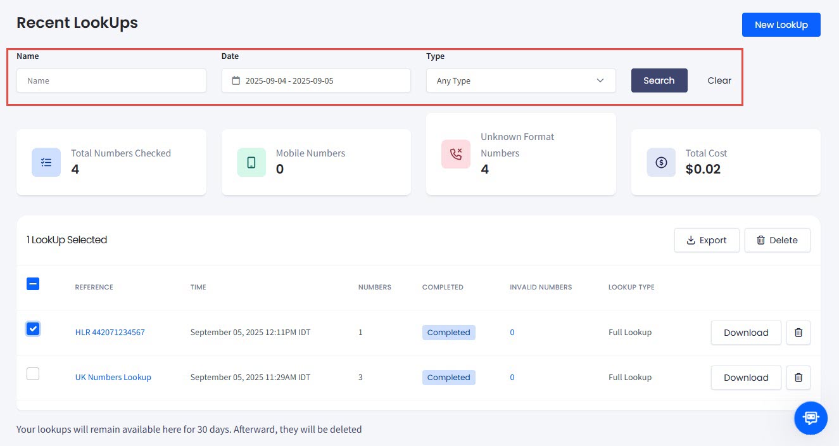Click the LOOKUP TYPE column header
Viewport: 839px width, 446px height.
[x=631, y=288]
